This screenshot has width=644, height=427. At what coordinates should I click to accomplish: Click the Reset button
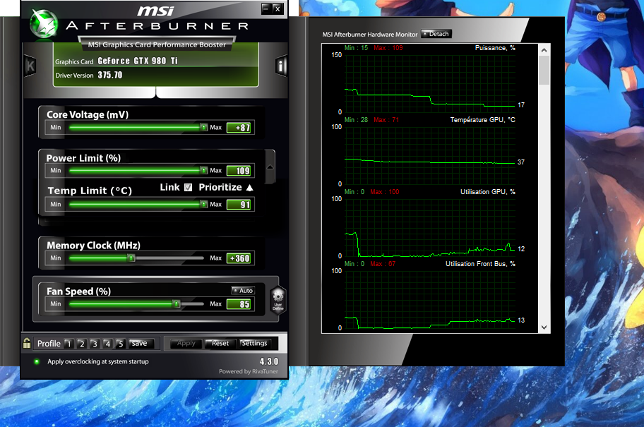[220, 343]
